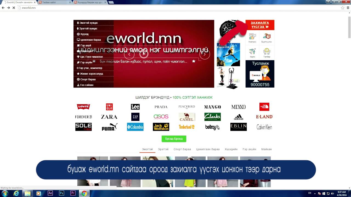Image resolution: width=351 pixels, height=197 pixels.
Task: Open the Гоо сайхан sidebar category
Action: click(x=94, y=85)
